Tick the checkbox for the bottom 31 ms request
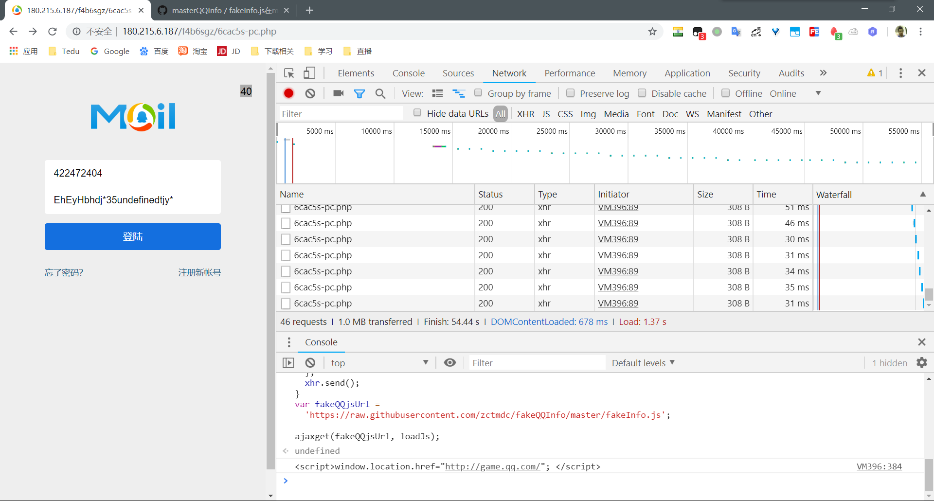 pyautogui.click(x=286, y=304)
